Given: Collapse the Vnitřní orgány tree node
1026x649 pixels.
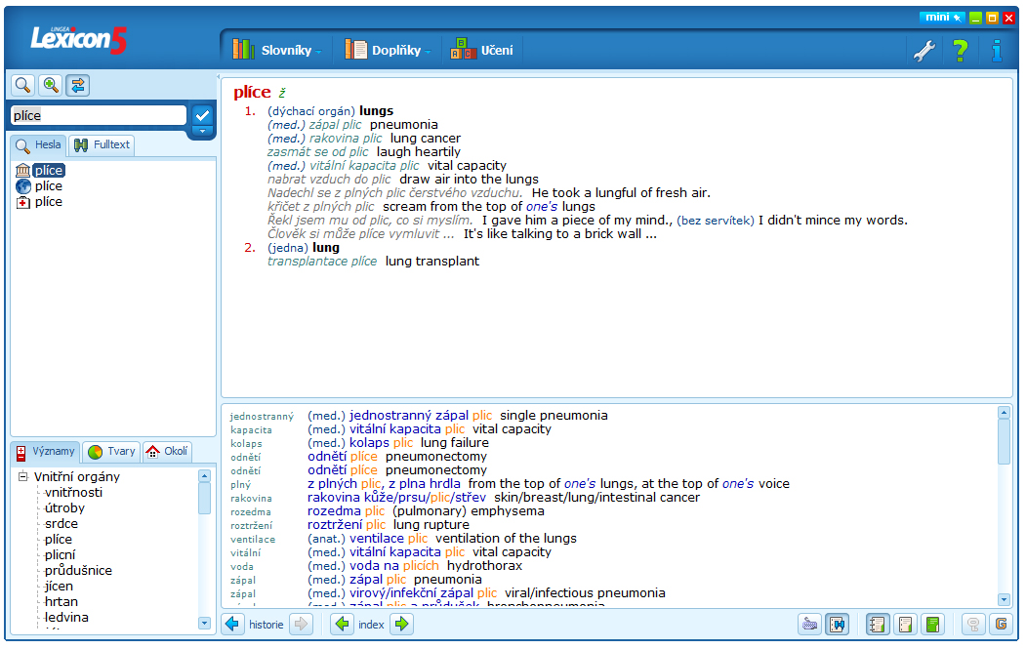Looking at the screenshot, I should 22,477.
